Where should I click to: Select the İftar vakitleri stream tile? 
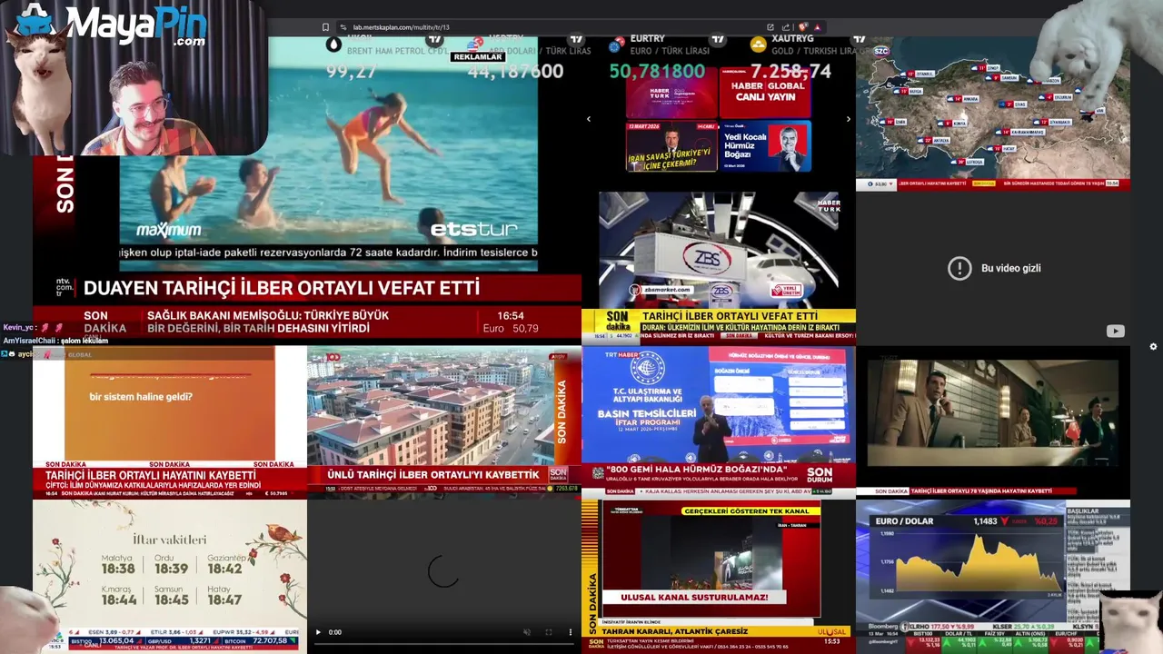click(170, 576)
